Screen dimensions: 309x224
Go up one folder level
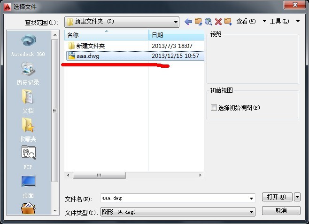(x=198, y=21)
